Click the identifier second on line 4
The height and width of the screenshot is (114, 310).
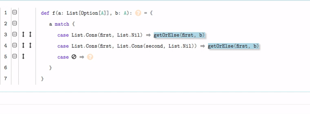(154, 46)
